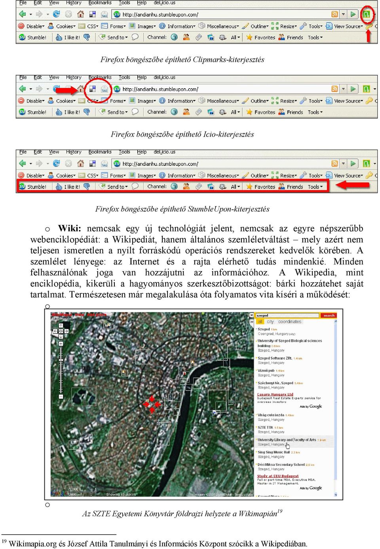Open the Outline dropdown in the Icio screenshot

[x=256, y=101]
